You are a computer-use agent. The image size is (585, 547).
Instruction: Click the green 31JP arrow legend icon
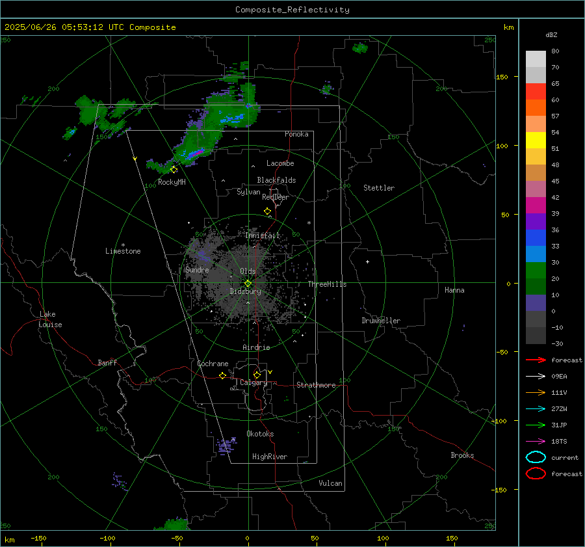pos(536,425)
